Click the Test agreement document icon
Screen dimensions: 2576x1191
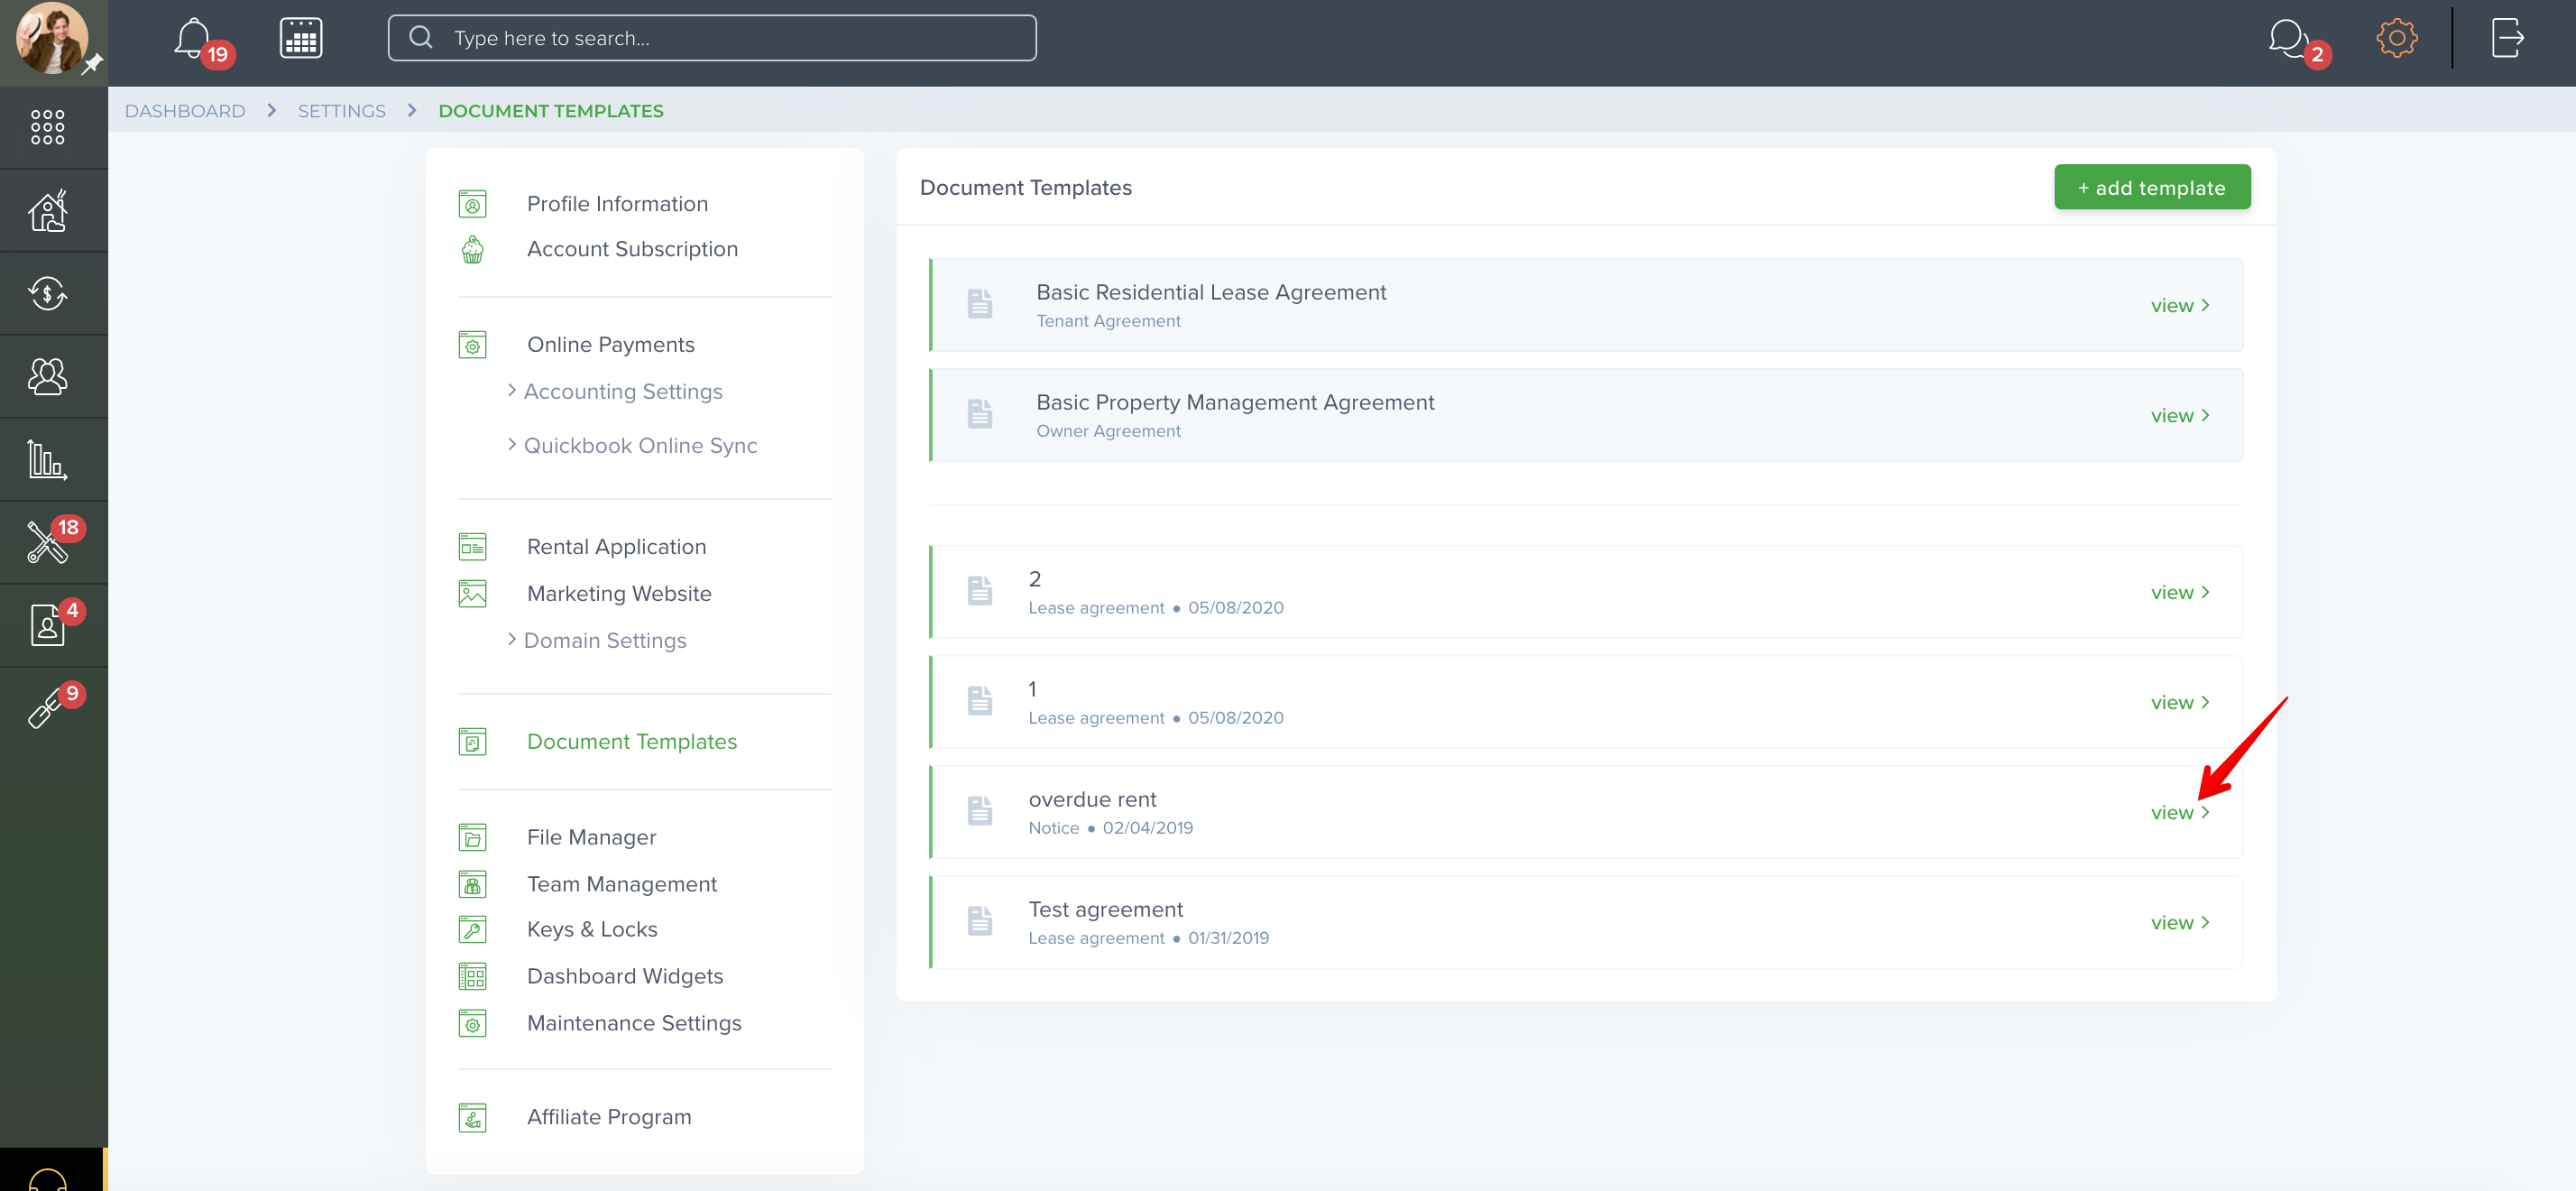pyautogui.click(x=979, y=921)
